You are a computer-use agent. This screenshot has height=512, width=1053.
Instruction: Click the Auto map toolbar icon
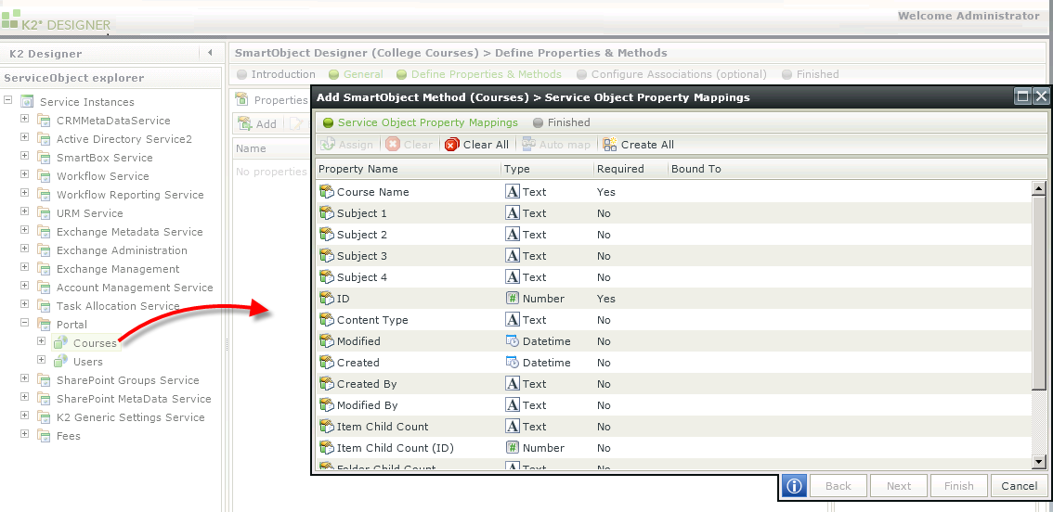529,145
